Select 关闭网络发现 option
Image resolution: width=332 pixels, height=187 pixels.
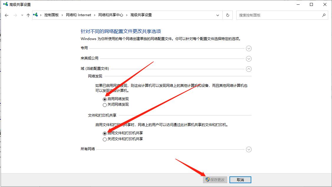click(105, 105)
